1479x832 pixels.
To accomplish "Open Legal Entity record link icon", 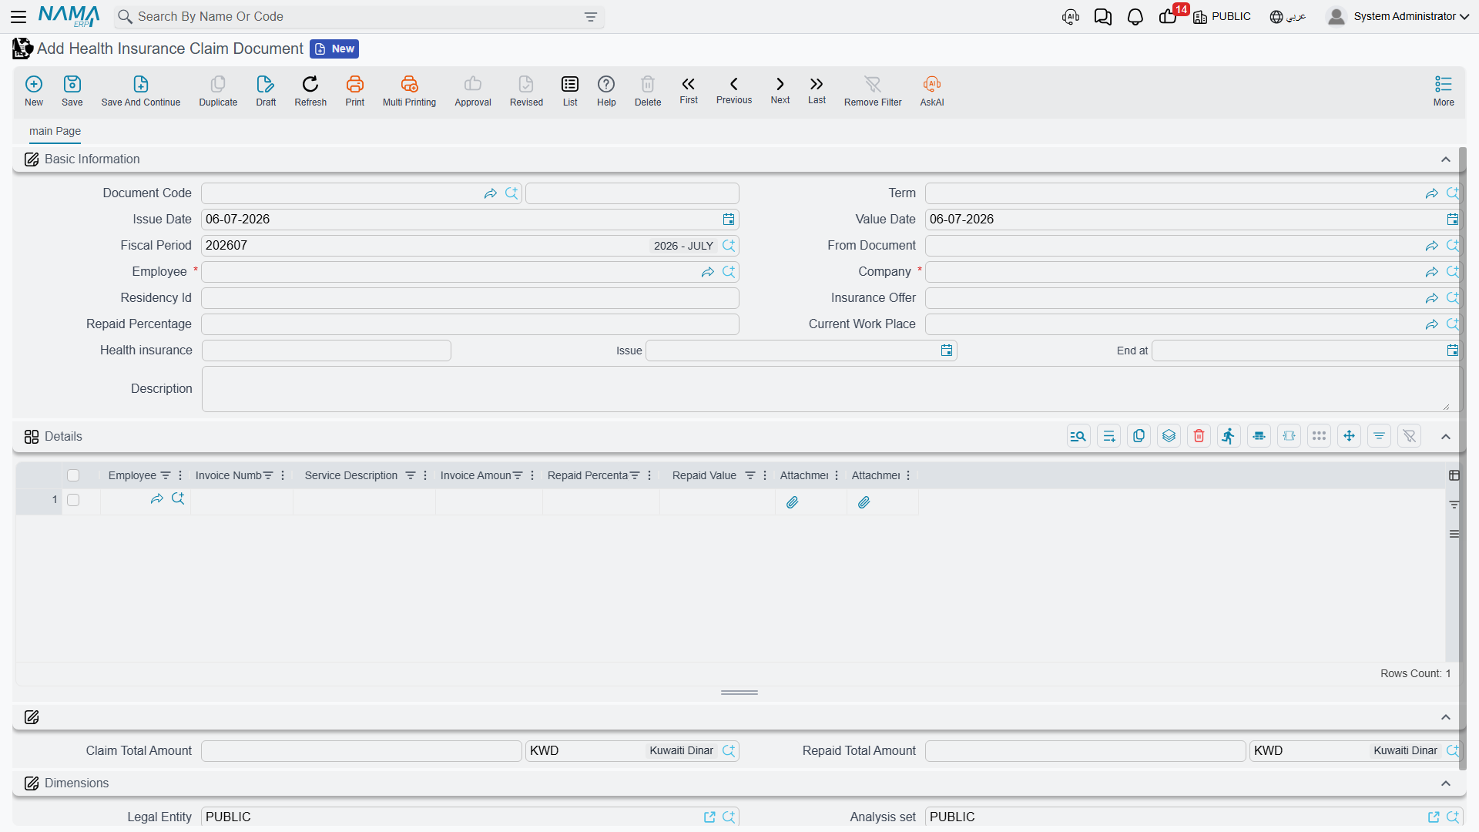I will click(709, 817).
